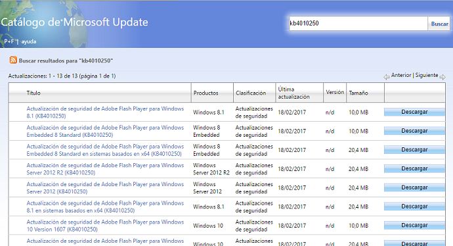Click the search box containing kb4010250

358,23
